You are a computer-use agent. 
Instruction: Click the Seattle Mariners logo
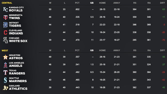click(5, 80)
